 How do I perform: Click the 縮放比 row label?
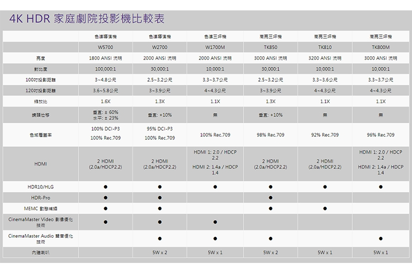coord(40,102)
